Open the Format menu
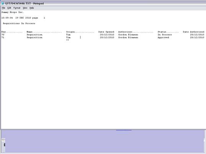The width and height of the screenshot is (206, 154). (x=17, y=8)
